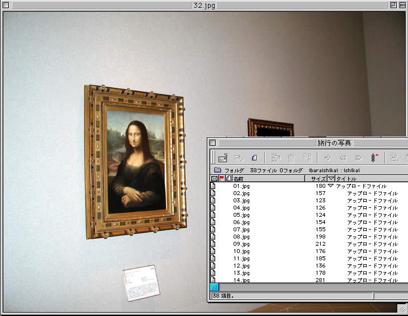Click the card icon with arrow in toolbar
Screen dimensions: 408x316
223,158
